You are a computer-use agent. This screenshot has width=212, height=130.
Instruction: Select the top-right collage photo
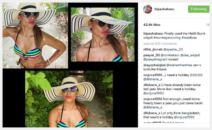103,34
